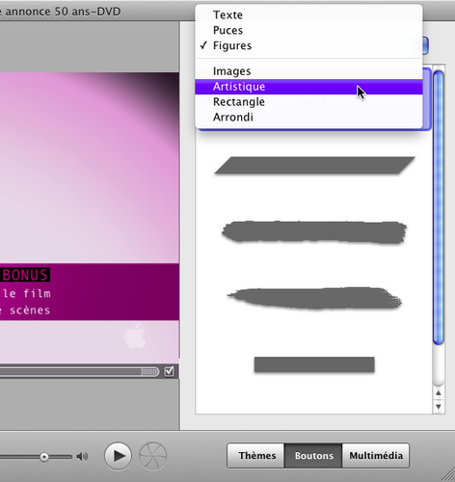
Task: Select the tapered brush stroke shape
Action: [314, 299]
